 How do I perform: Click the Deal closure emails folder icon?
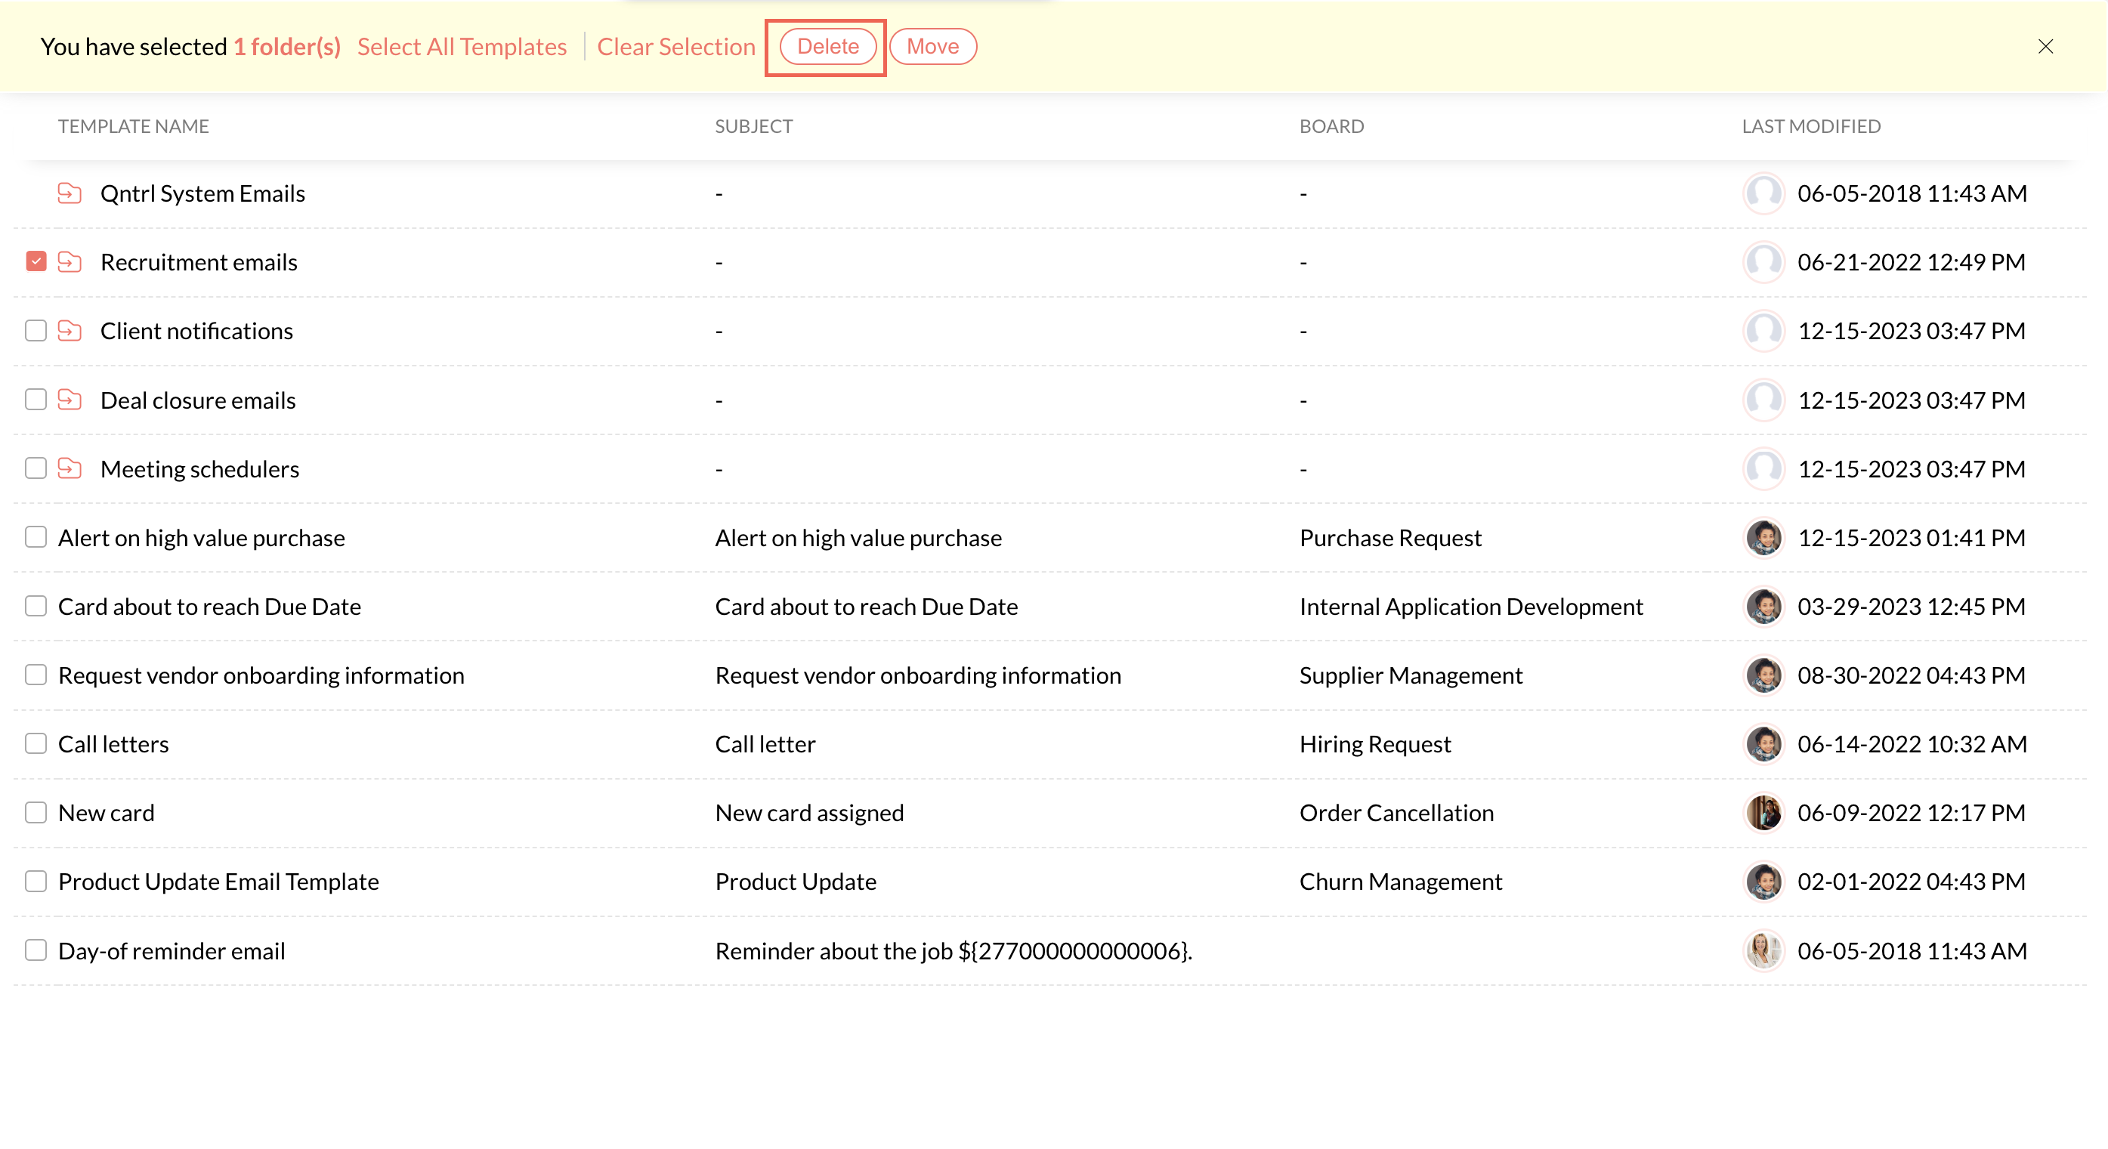(70, 400)
